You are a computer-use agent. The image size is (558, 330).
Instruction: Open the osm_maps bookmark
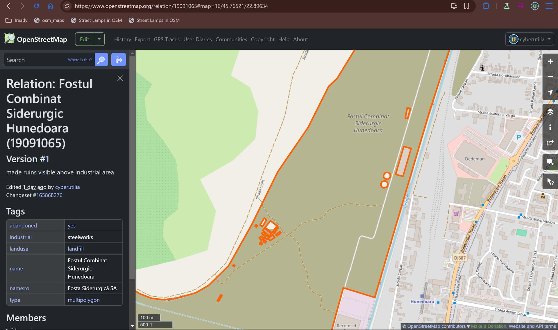(x=49, y=20)
